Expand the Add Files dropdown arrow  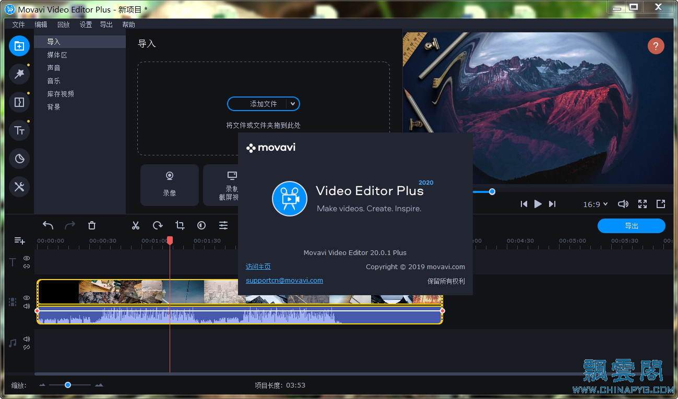tap(293, 104)
